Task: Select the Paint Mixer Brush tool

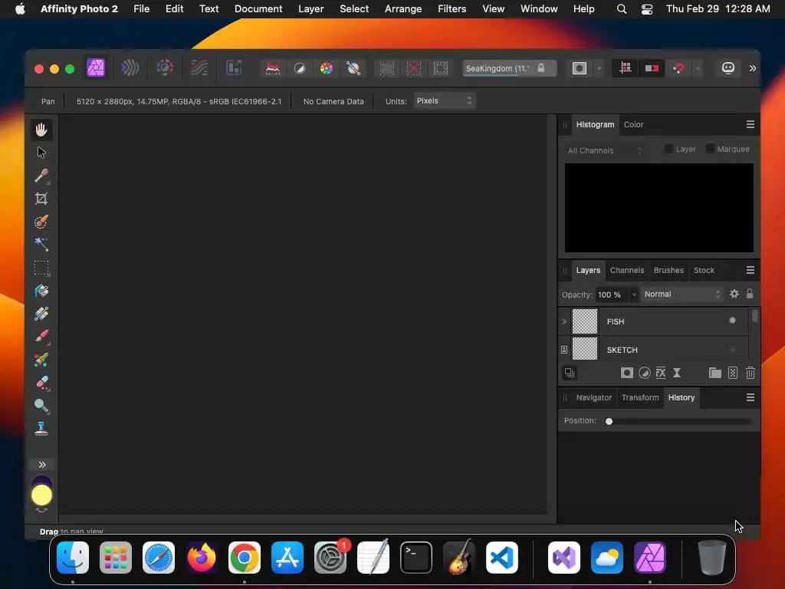Action: click(41, 360)
